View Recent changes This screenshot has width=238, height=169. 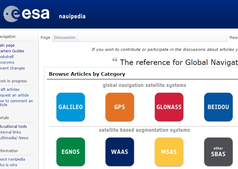click(x=12, y=68)
